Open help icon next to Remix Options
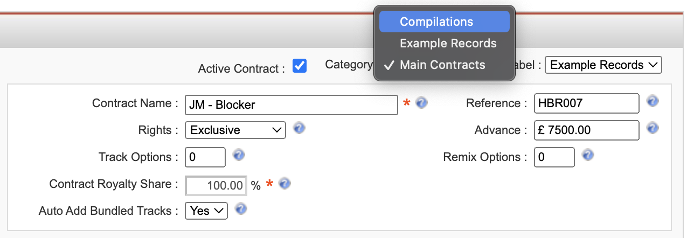This screenshot has height=238, width=694. (588, 155)
